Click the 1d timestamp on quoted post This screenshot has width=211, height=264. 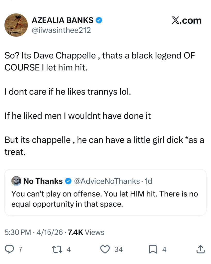148,181
